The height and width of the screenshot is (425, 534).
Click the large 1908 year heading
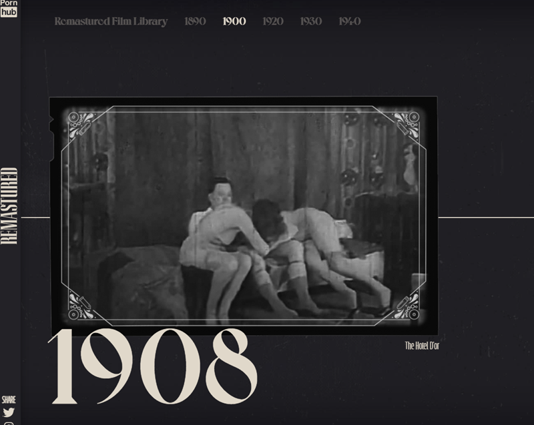[x=153, y=366]
